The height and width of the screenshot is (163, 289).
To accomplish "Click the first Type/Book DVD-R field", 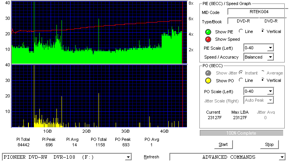I will [243, 21].
